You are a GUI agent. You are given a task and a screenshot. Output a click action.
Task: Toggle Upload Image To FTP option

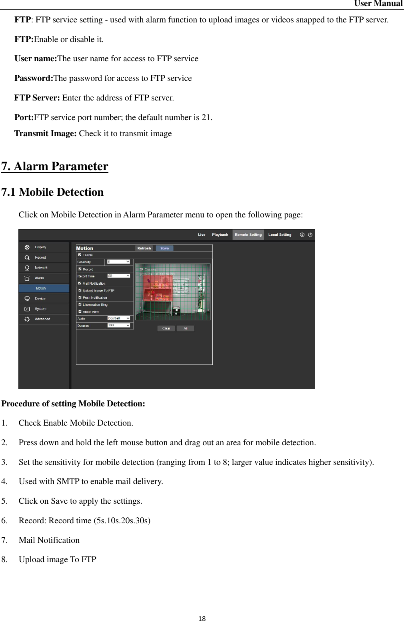tap(79, 290)
